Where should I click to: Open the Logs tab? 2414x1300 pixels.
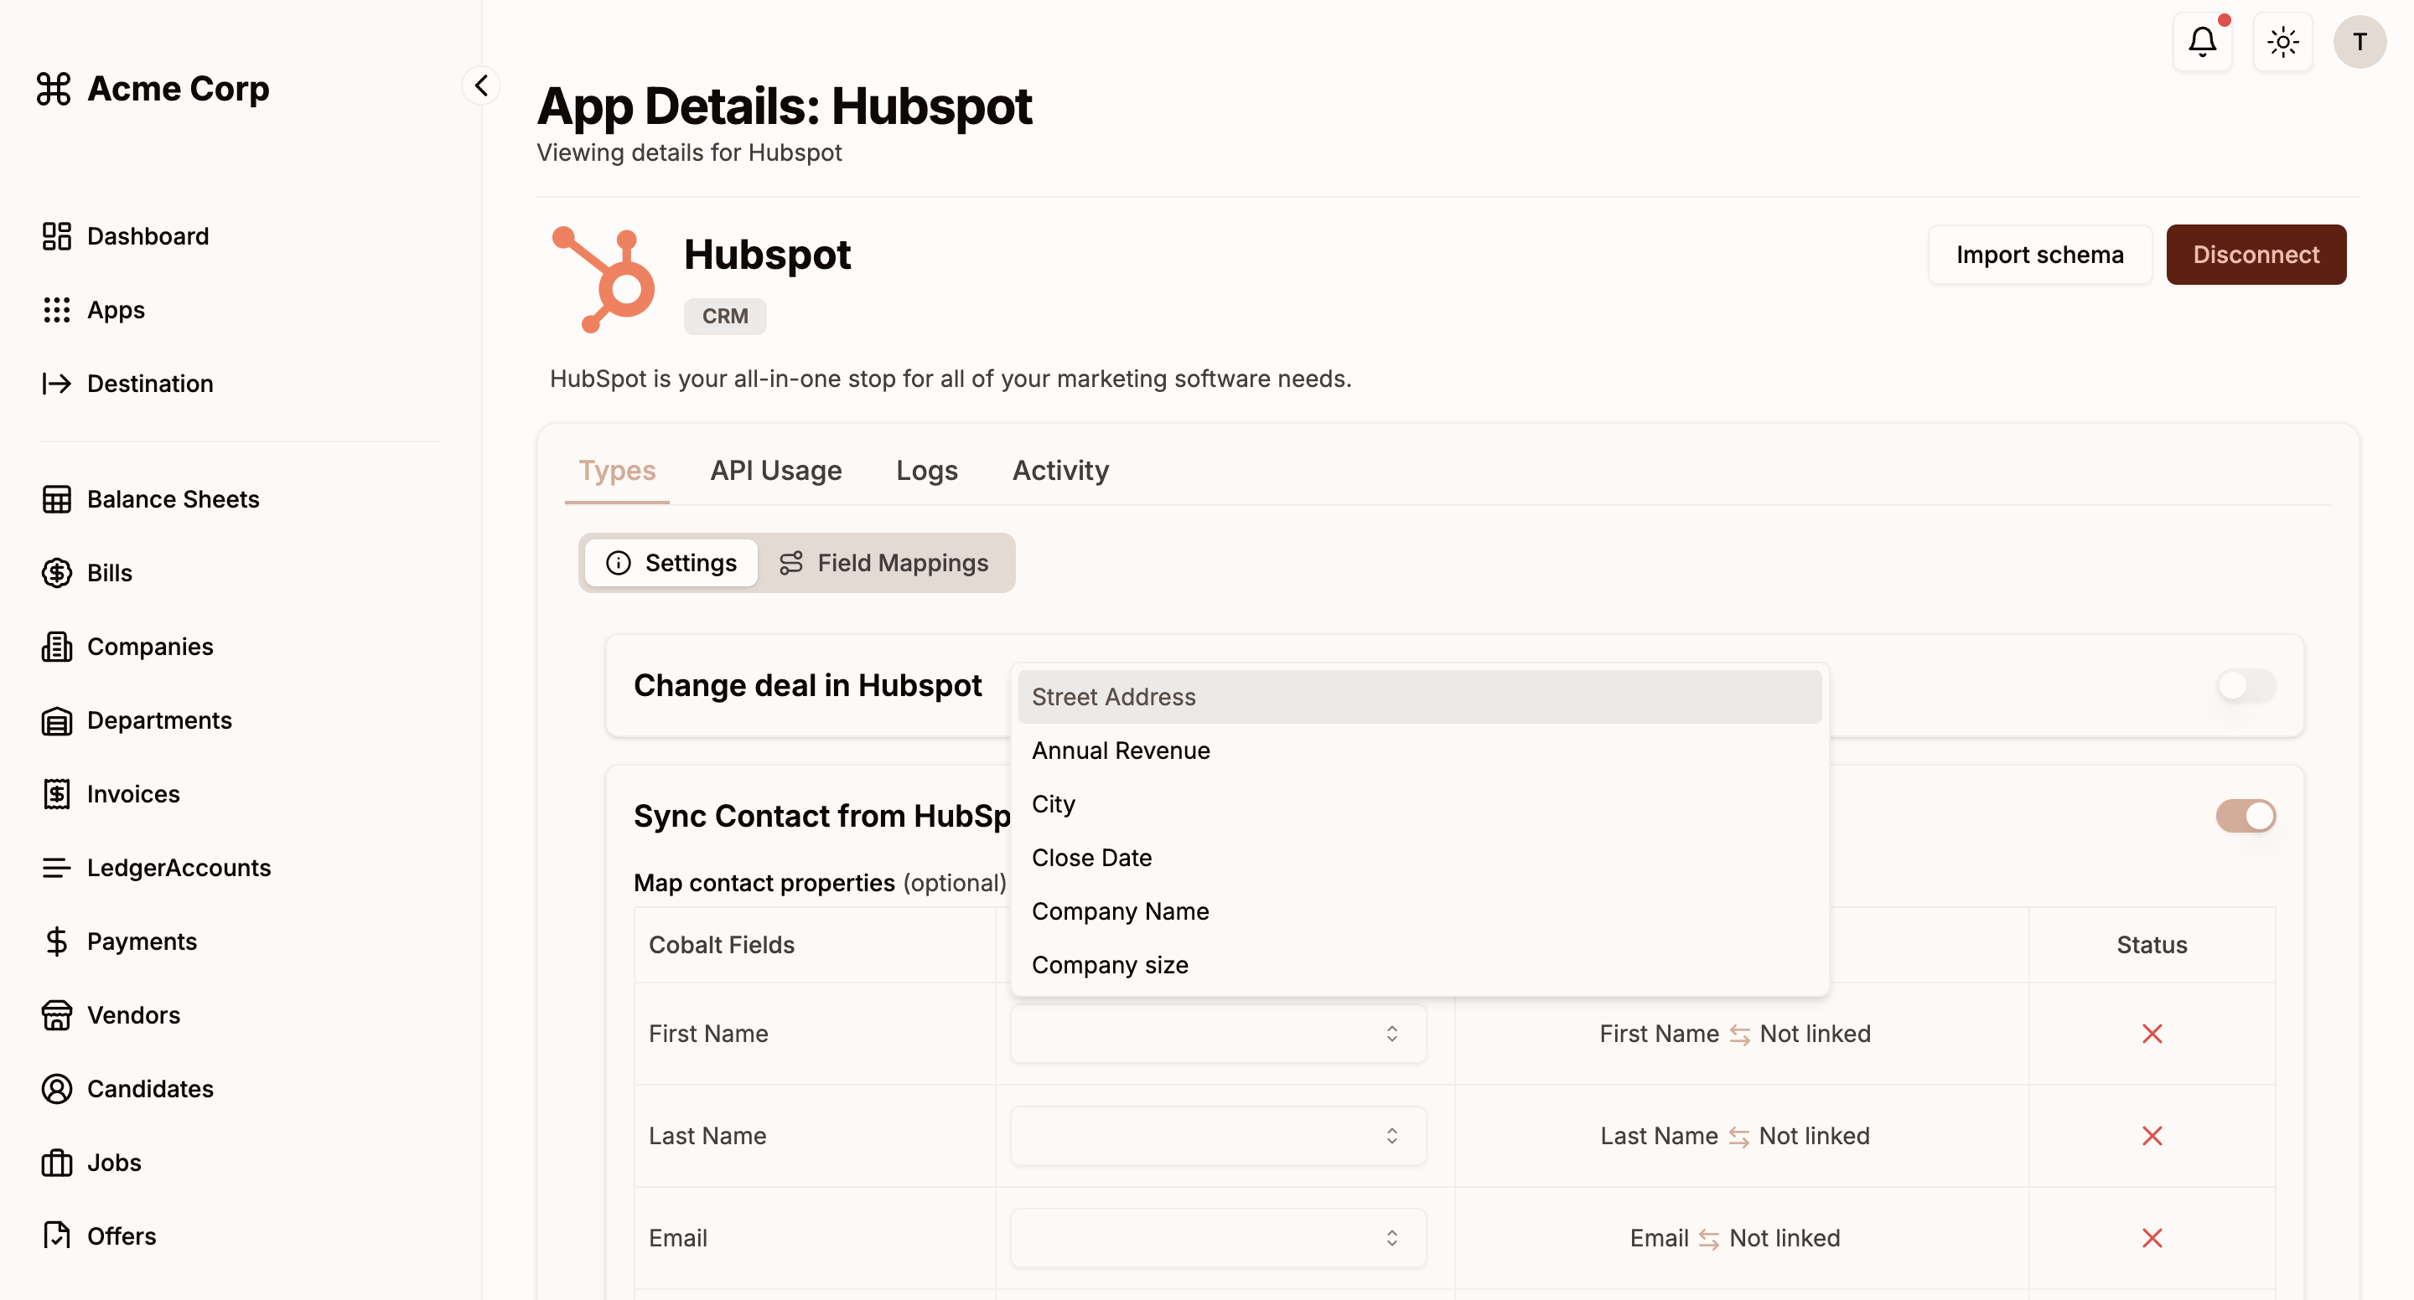pos(926,470)
